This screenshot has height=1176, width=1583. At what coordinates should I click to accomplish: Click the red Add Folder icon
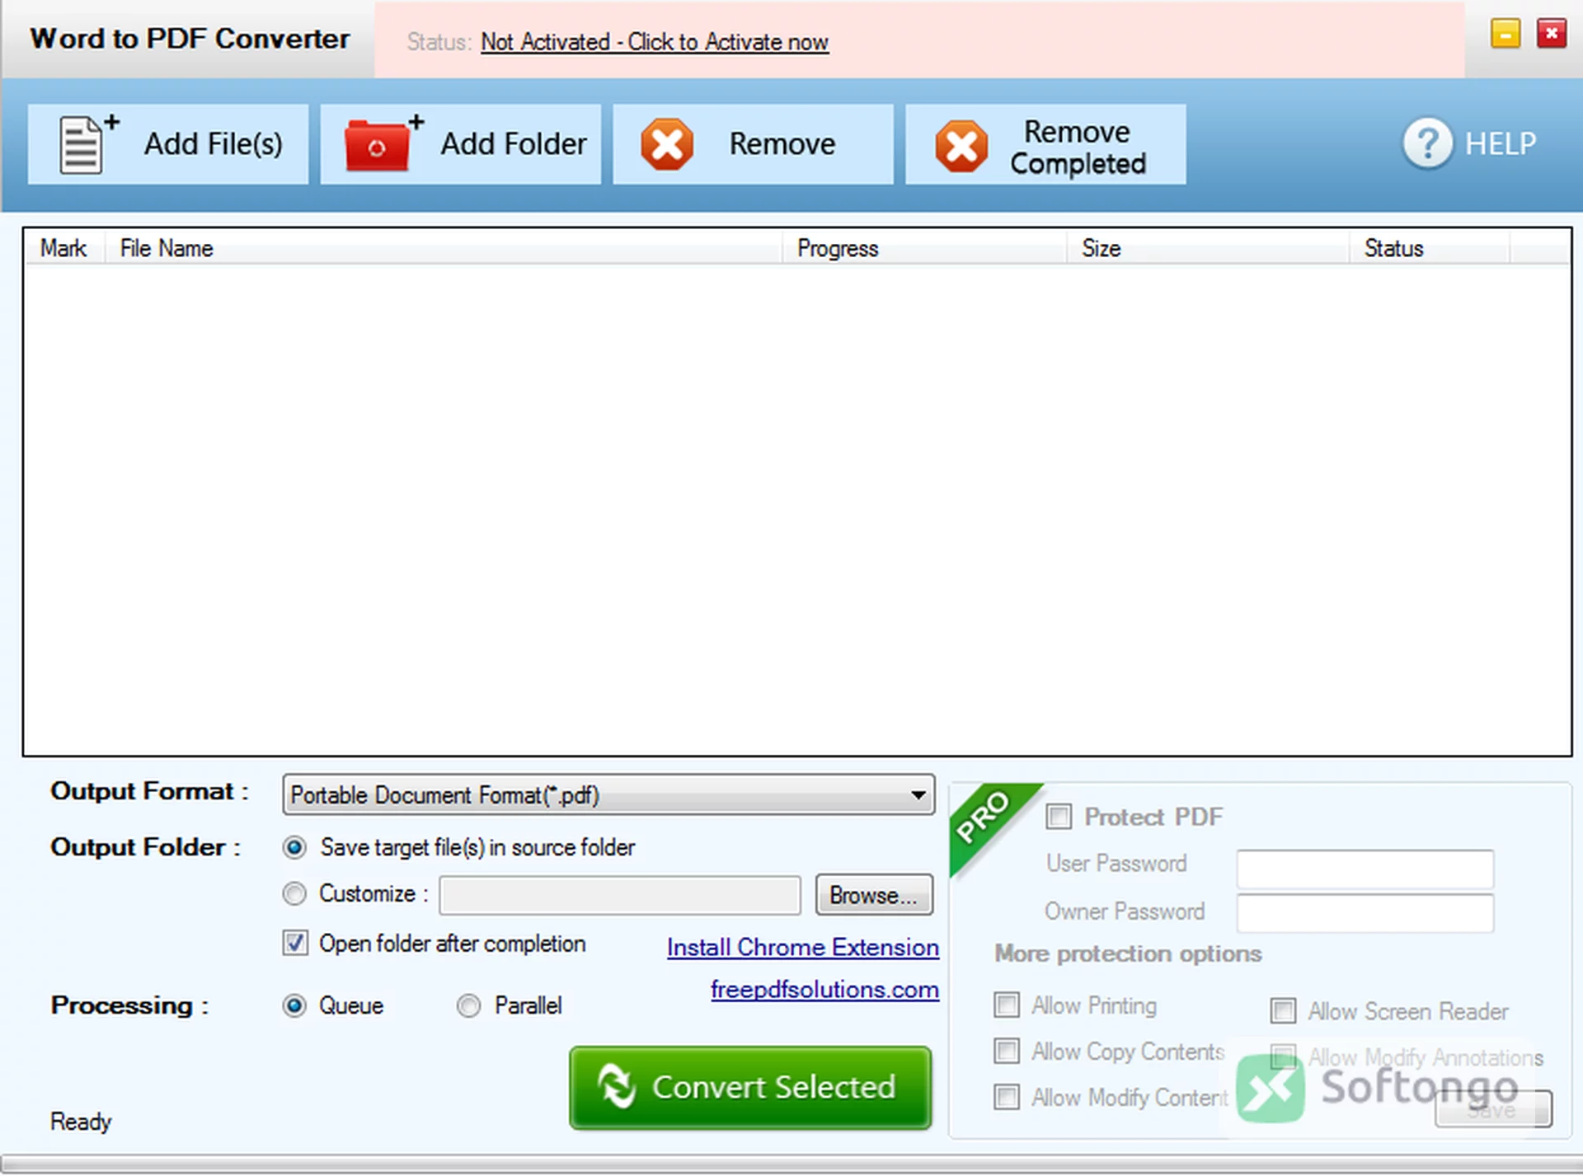[383, 143]
